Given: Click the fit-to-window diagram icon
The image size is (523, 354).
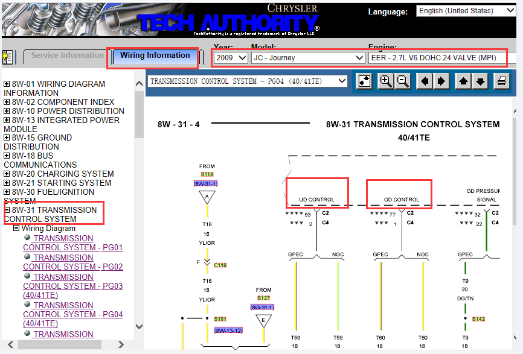Looking at the screenshot, I should tap(364, 81).
